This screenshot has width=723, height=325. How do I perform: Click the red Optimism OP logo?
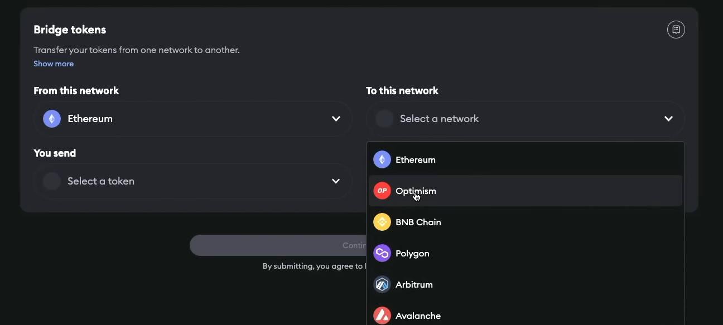[x=382, y=191]
